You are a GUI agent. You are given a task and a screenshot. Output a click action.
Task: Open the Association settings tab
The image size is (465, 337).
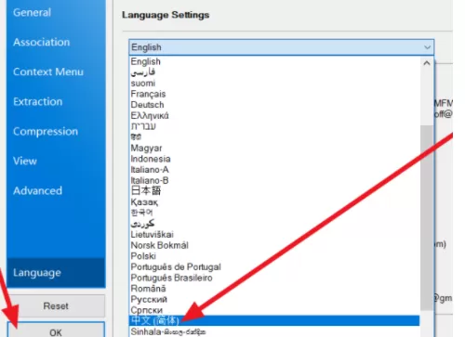point(56,42)
